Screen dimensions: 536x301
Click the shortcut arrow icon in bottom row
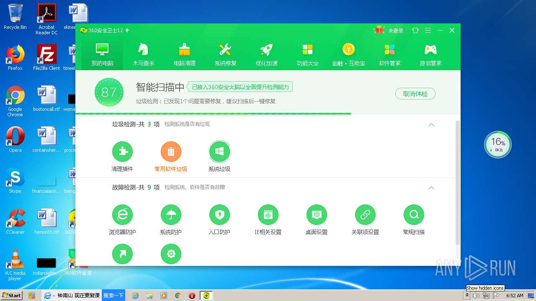(x=122, y=254)
